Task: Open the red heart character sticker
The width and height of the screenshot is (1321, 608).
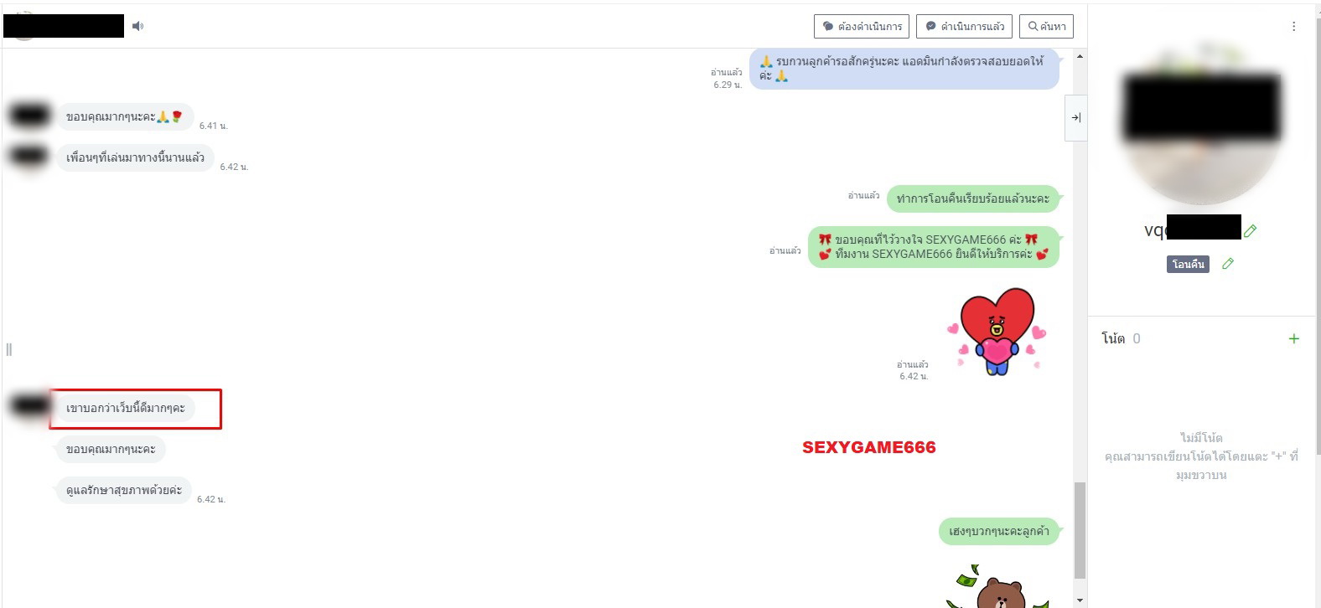Action: (x=996, y=332)
